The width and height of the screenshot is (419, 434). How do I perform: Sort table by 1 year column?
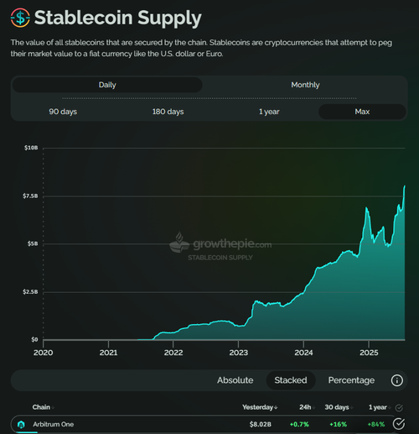[x=380, y=407]
